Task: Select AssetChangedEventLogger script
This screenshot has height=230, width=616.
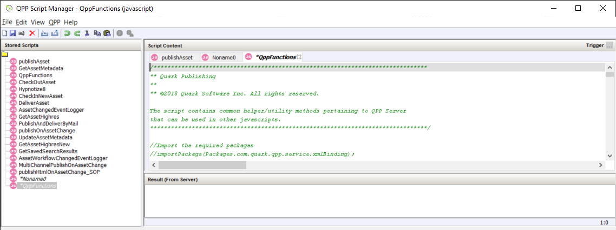Action: pyautogui.click(x=51, y=110)
